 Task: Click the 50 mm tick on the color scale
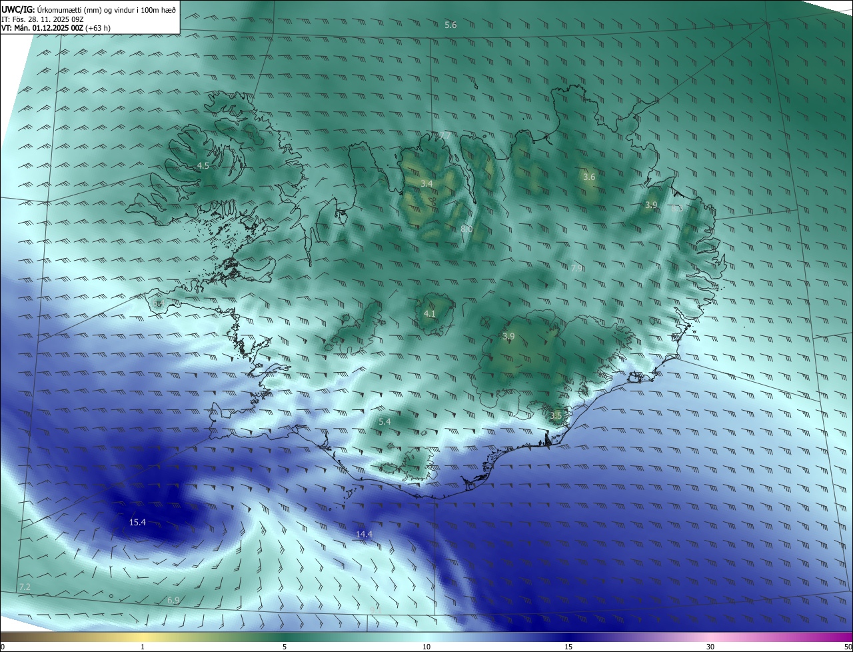click(x=848, y=647)
